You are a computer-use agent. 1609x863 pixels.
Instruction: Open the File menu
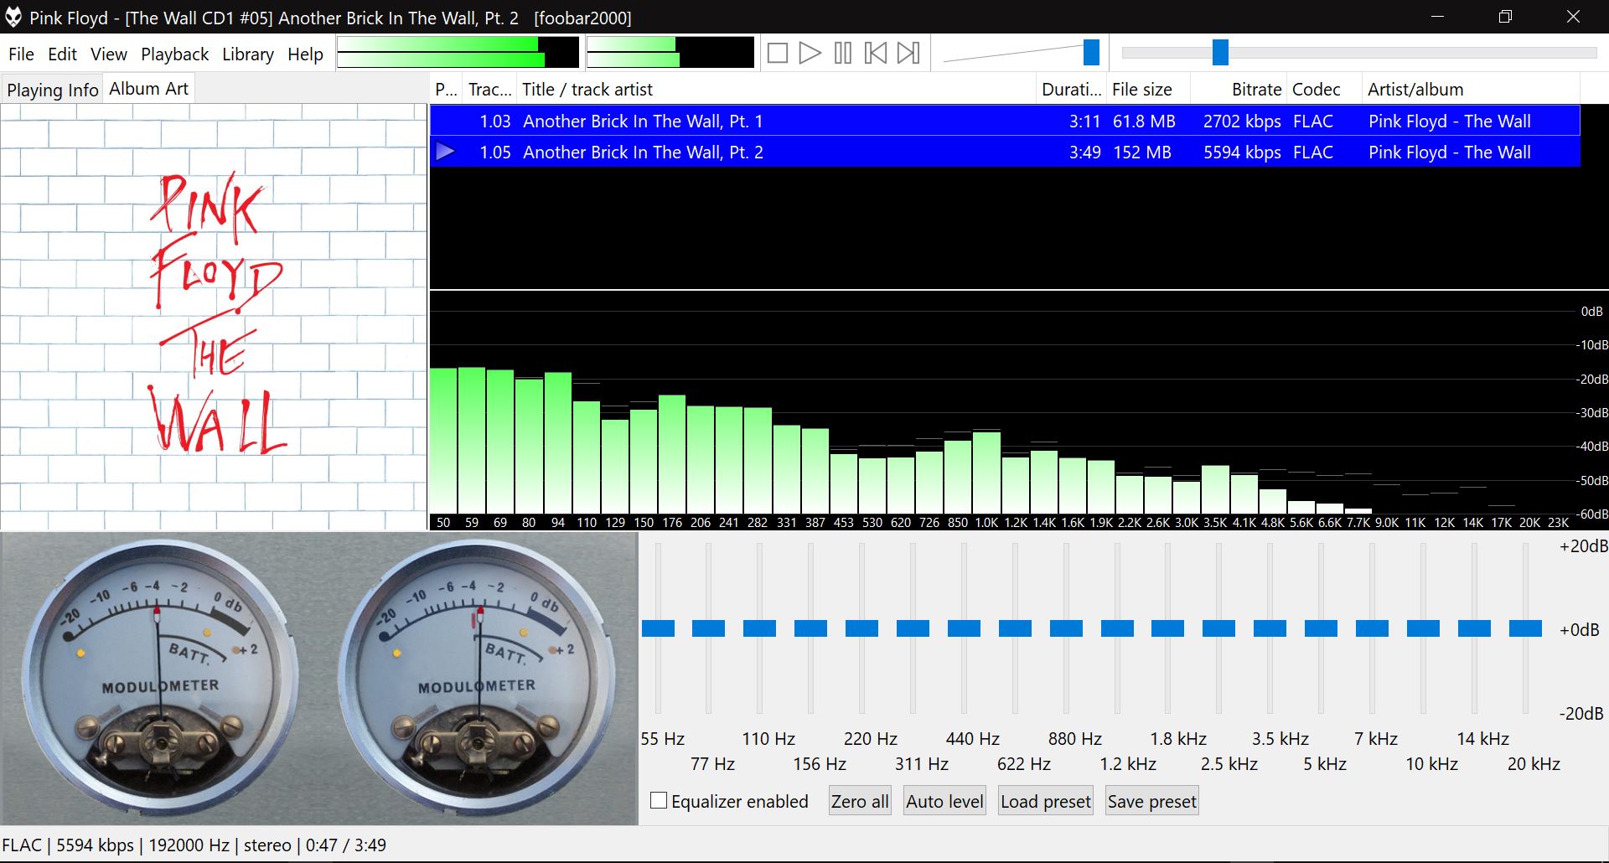click(21, 54)
